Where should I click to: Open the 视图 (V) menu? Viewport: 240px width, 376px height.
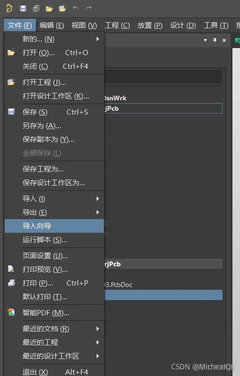(84, 25)
